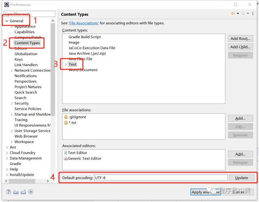This screenshot has height=202, width=259.
Task: Open the view menu dots icon
Action: click(253, 13)
